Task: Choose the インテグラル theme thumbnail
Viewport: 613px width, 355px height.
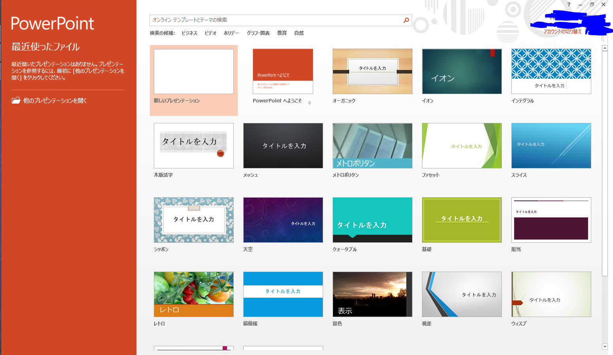Action: 551,72
